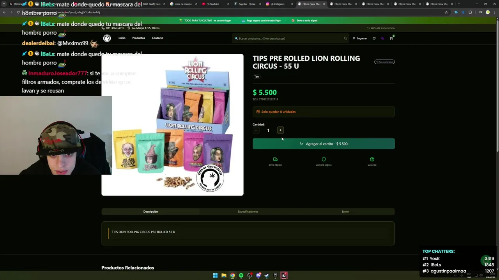Open the Windows Start menu

tap(215, 275)
